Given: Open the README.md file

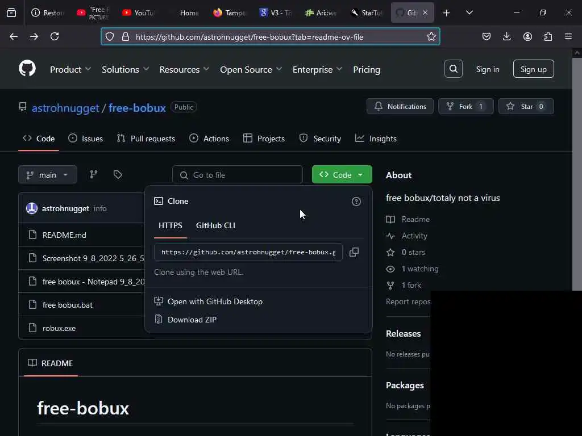Looking at the screenshot, I should [64, 235].
